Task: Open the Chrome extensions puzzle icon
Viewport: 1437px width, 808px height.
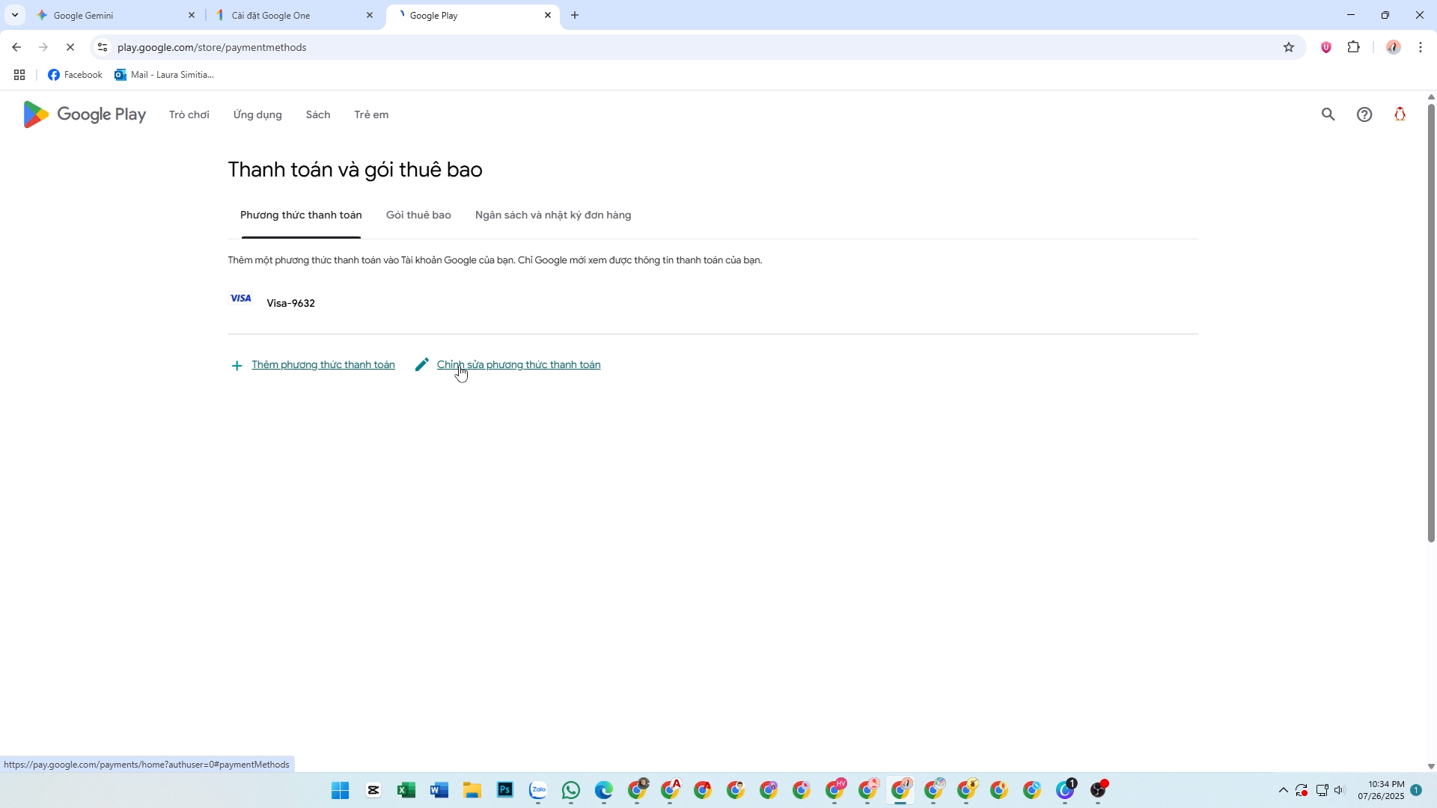Action: pos(1354,47)
